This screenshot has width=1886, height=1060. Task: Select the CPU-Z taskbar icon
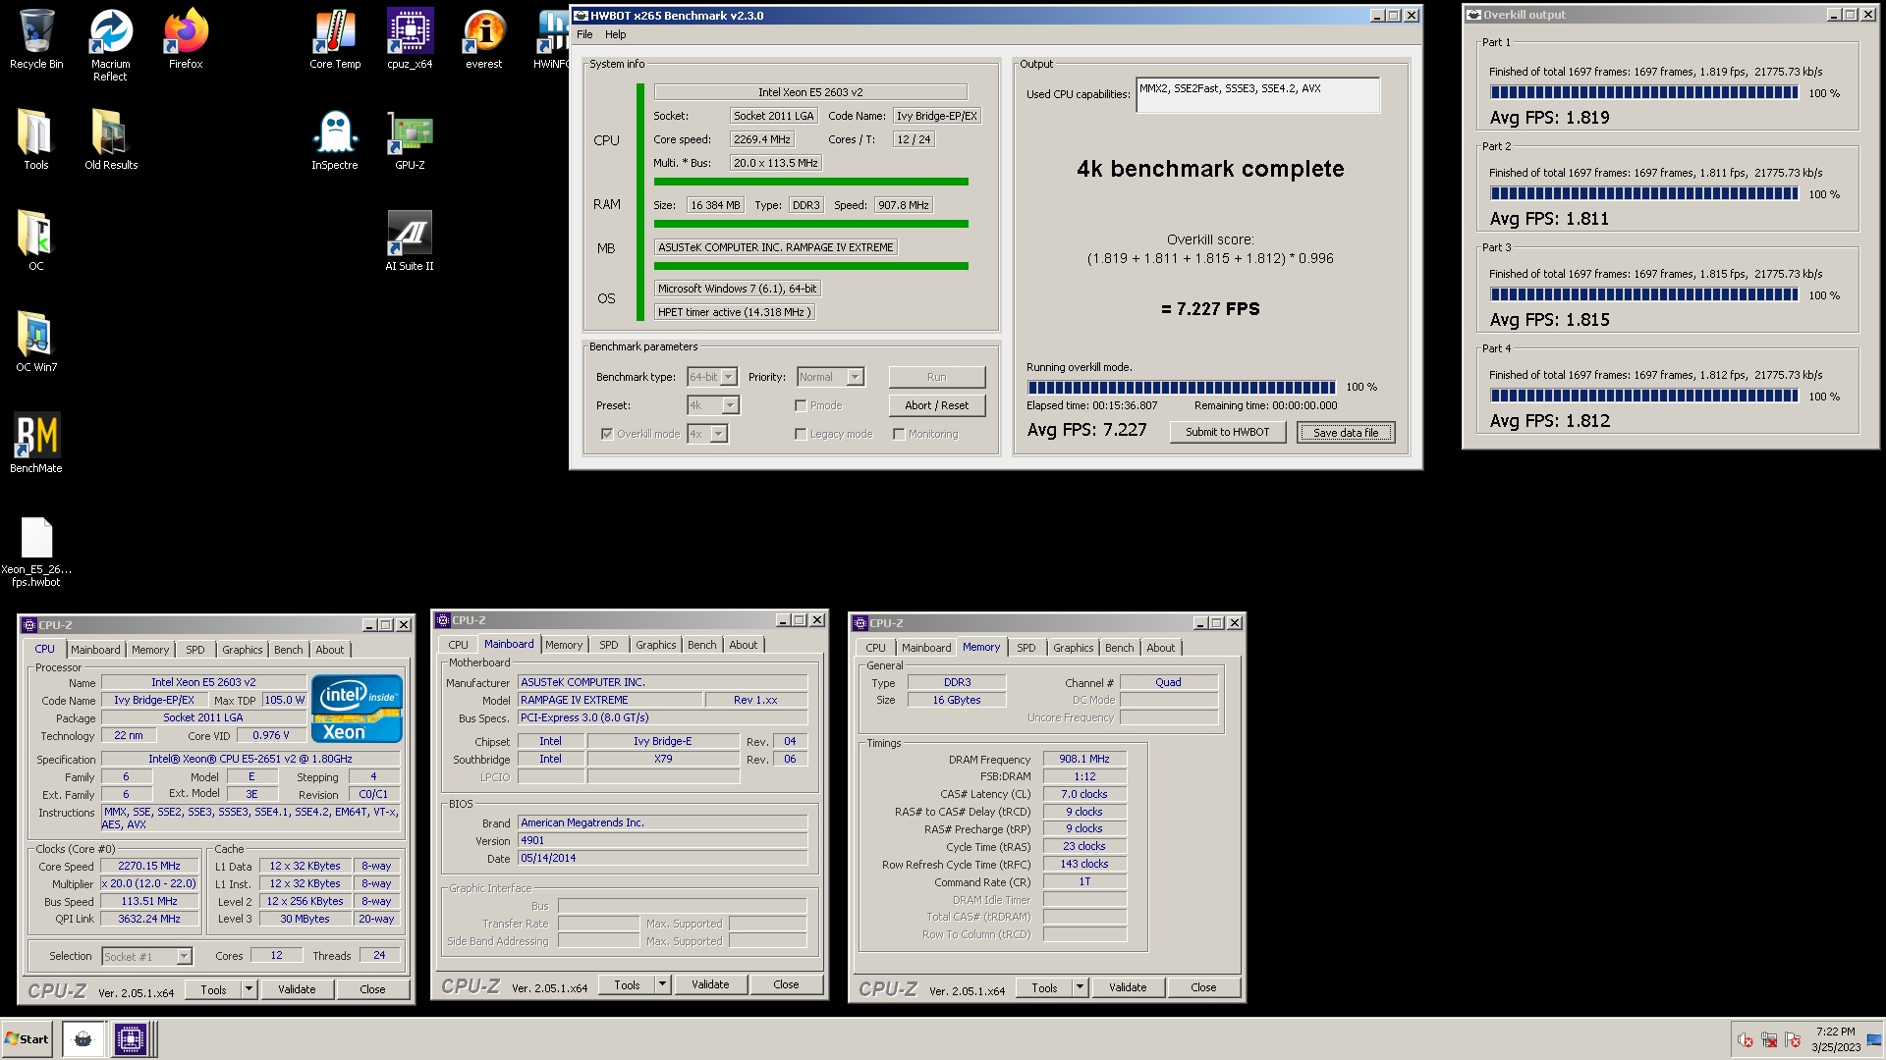point(130,1039)
